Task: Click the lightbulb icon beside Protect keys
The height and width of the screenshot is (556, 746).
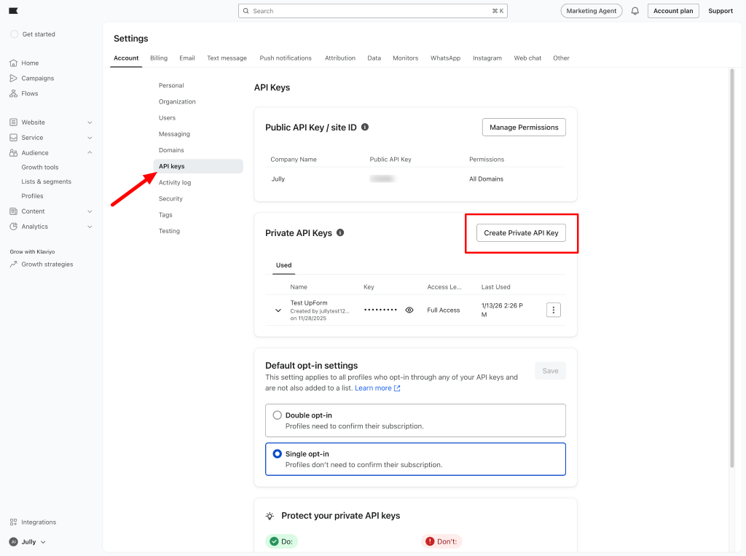Action: click(270, 516)
